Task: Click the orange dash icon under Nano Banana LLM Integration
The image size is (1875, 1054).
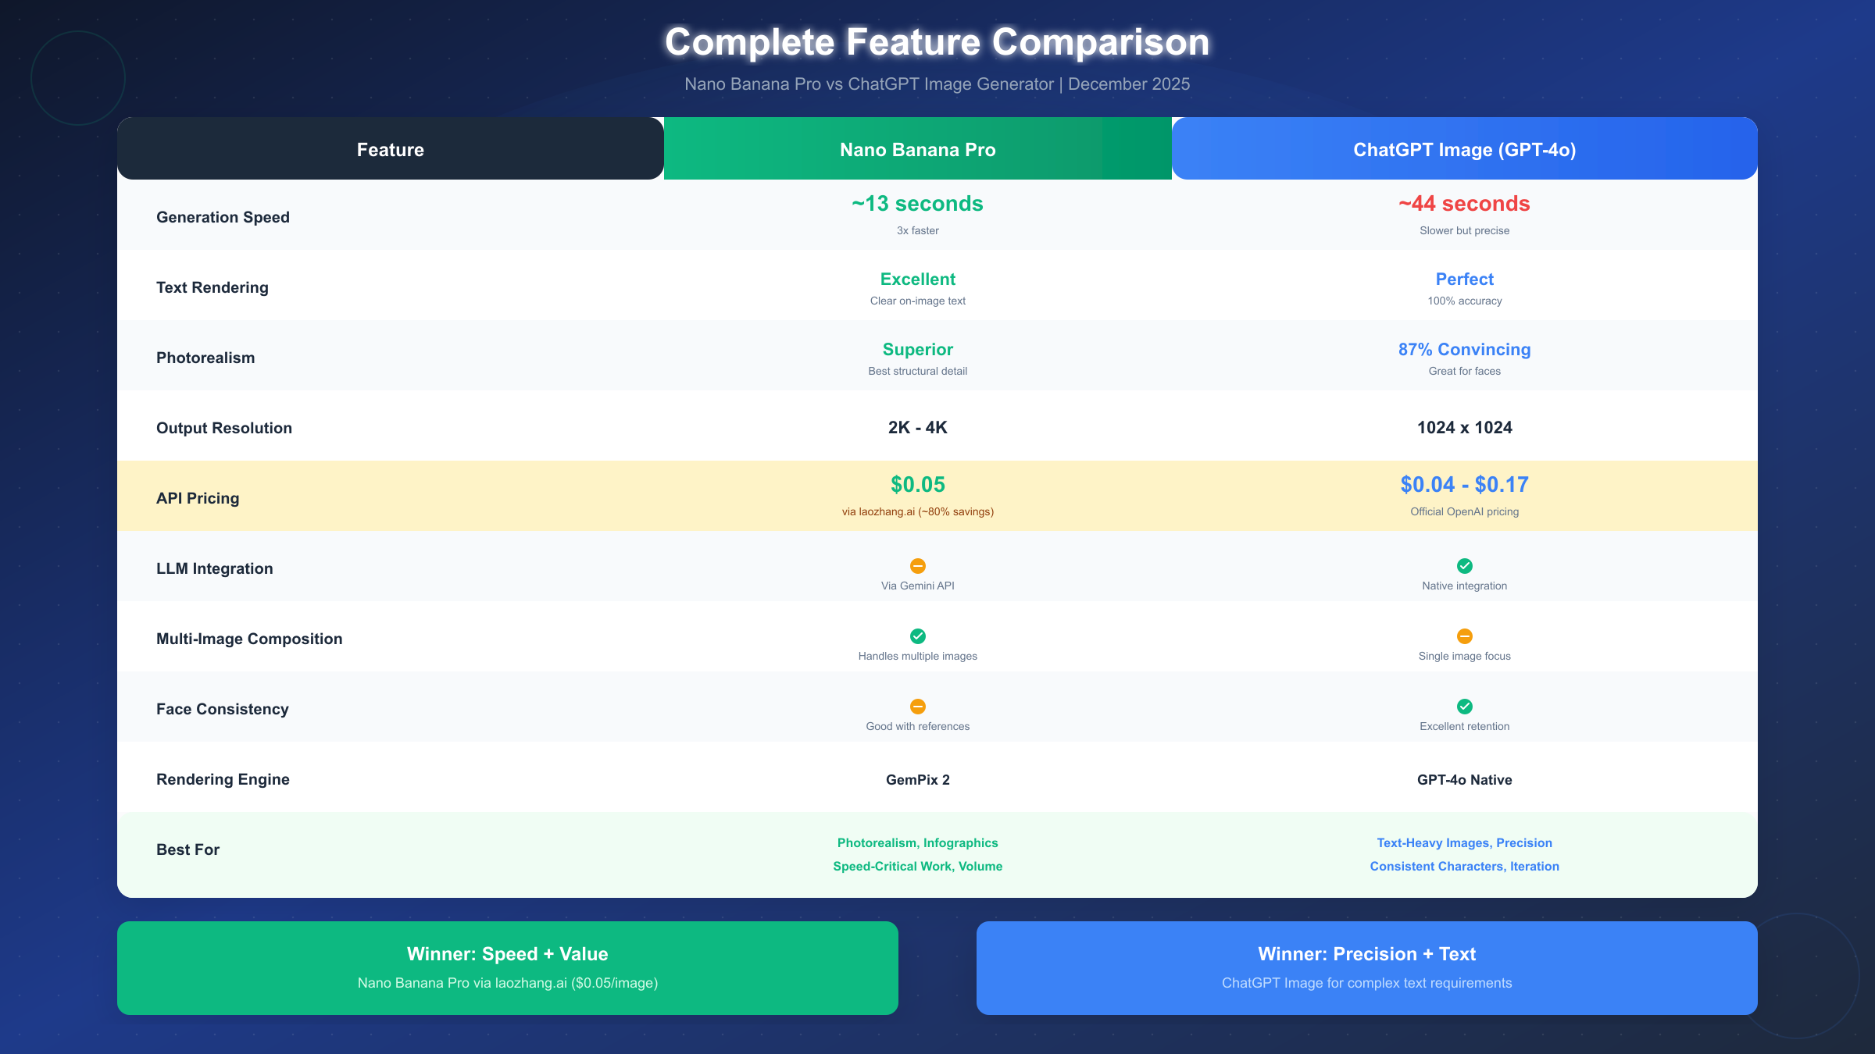Action: [x=918, y=565]
